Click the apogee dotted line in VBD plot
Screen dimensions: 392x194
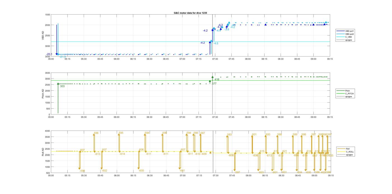pos(212,36)
